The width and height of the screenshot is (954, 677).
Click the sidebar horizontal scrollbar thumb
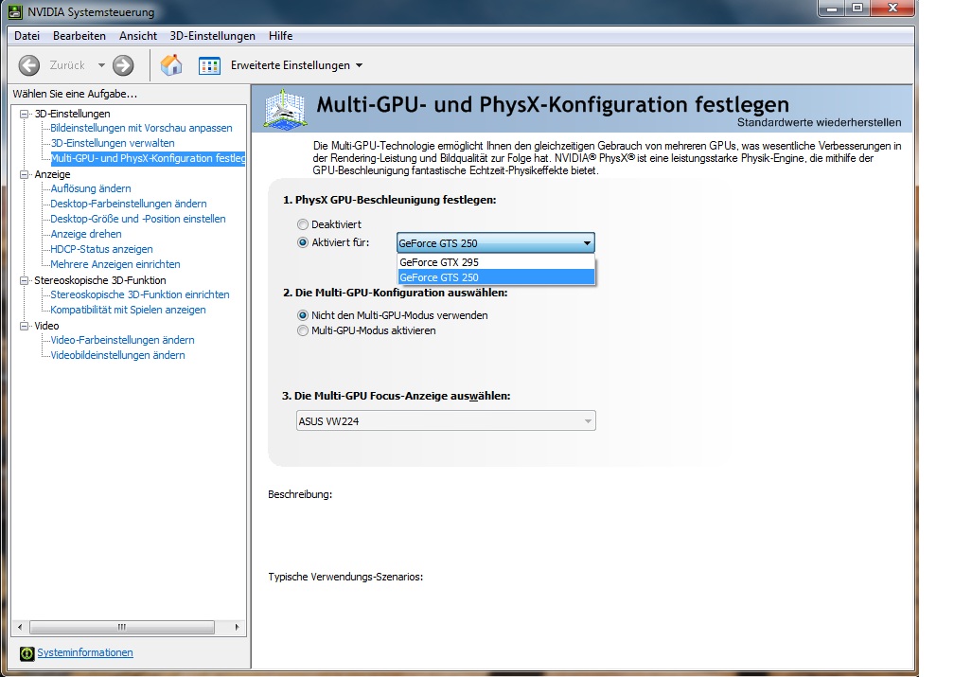tap(122, 627)
